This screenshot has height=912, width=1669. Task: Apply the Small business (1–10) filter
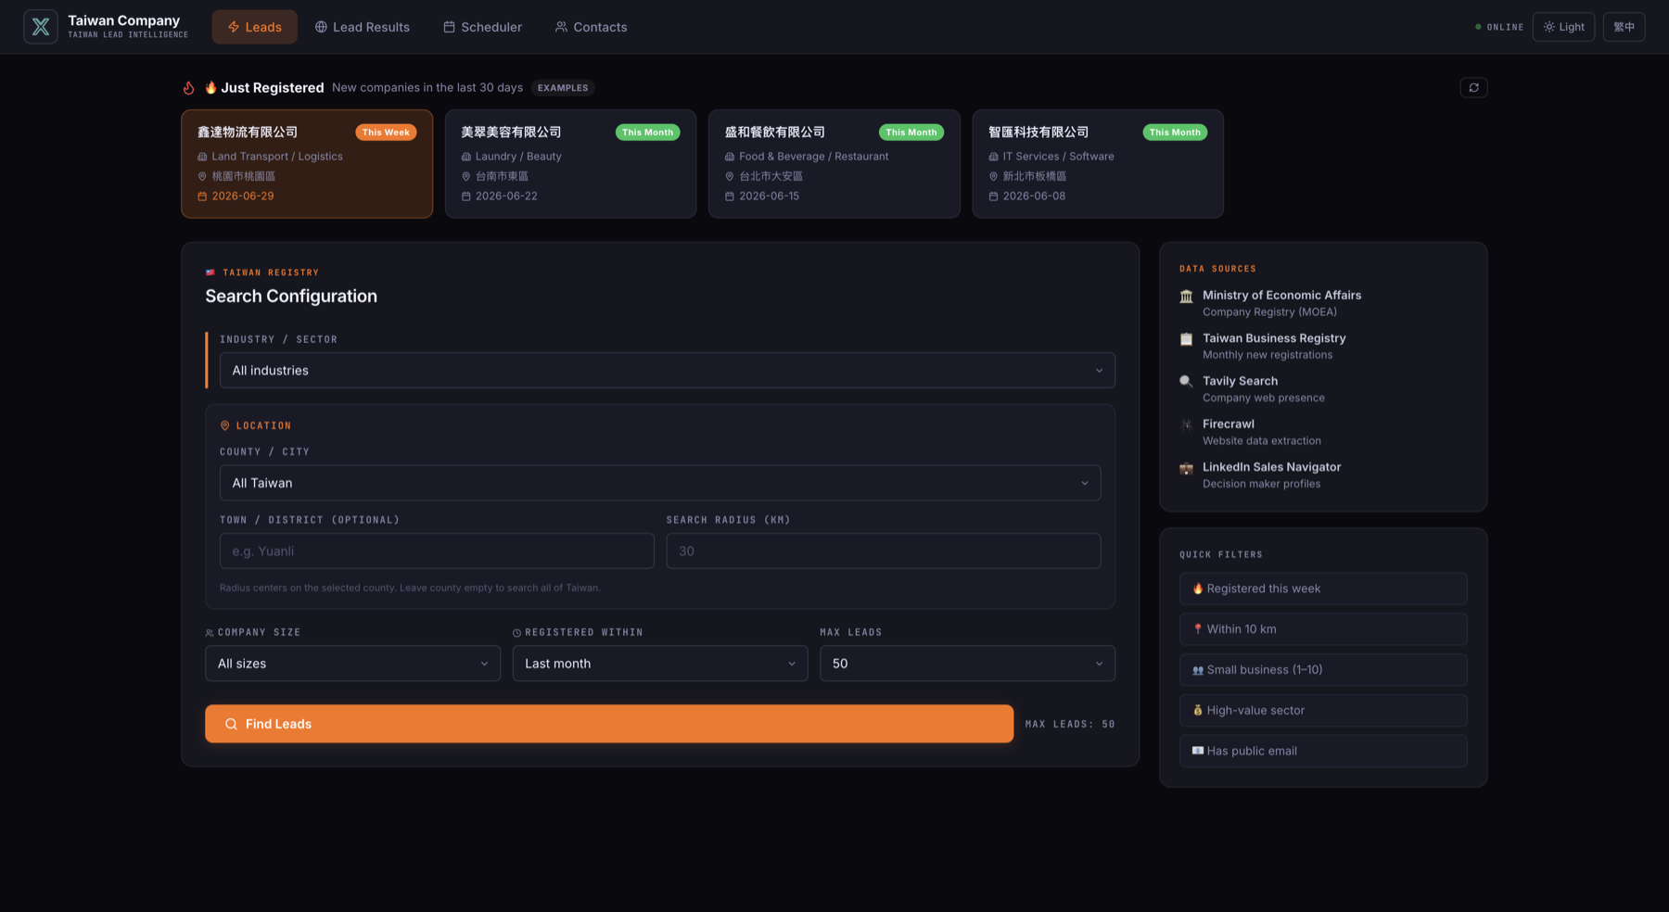pos(1323,670)
